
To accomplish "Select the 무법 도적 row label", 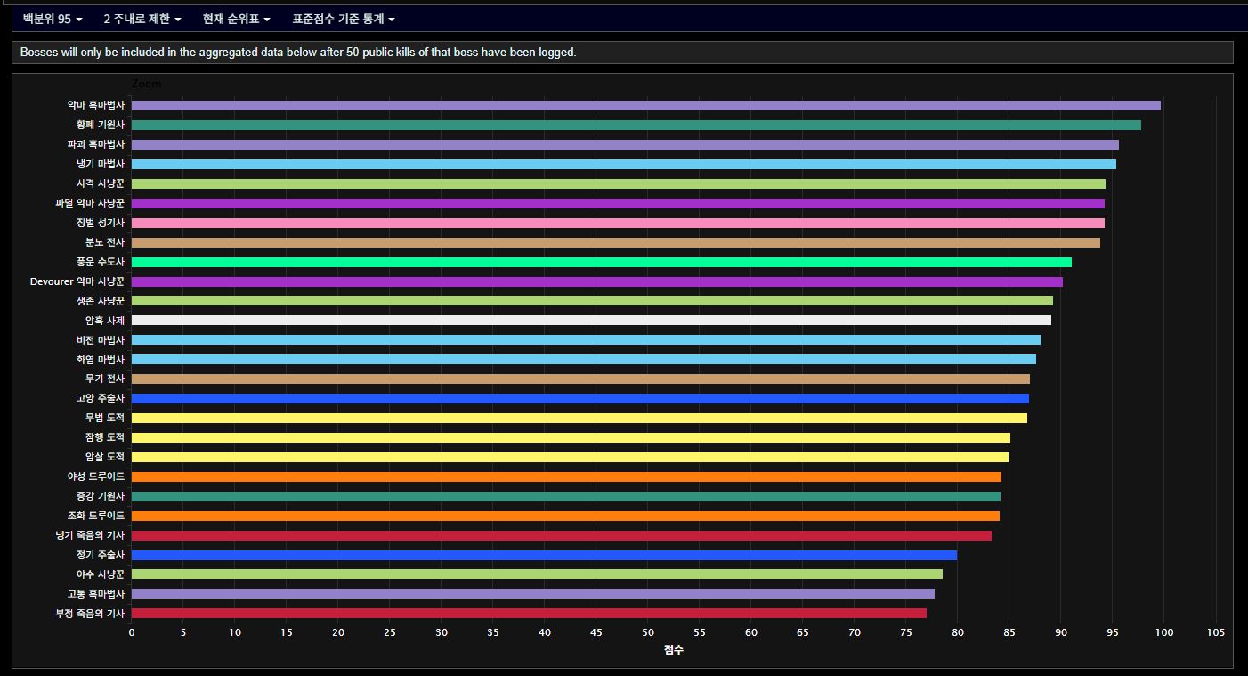I will point(104,418).
